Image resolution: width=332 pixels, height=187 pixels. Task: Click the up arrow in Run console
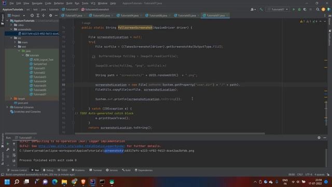(14, 144)
